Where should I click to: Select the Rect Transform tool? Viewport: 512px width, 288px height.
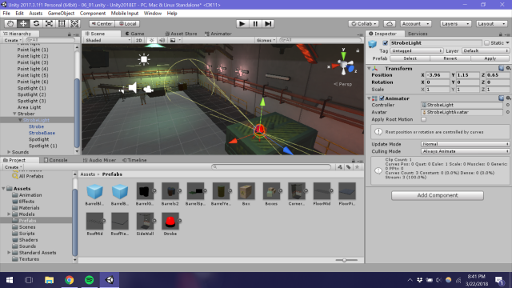pyautogui.click(x=62, y=23)
